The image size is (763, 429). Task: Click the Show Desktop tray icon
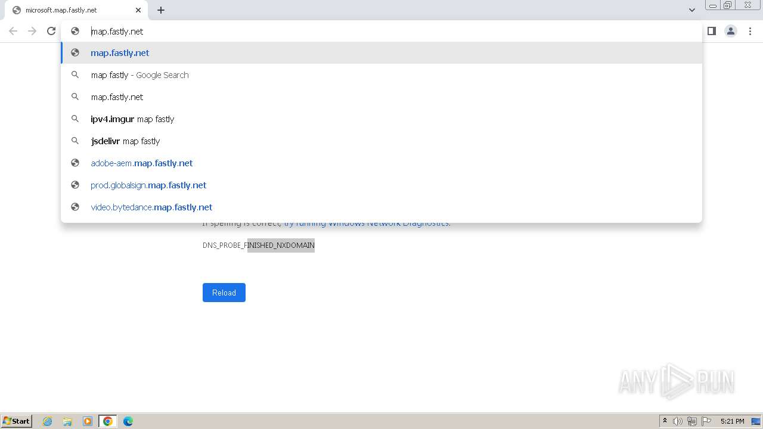[756, 421]
